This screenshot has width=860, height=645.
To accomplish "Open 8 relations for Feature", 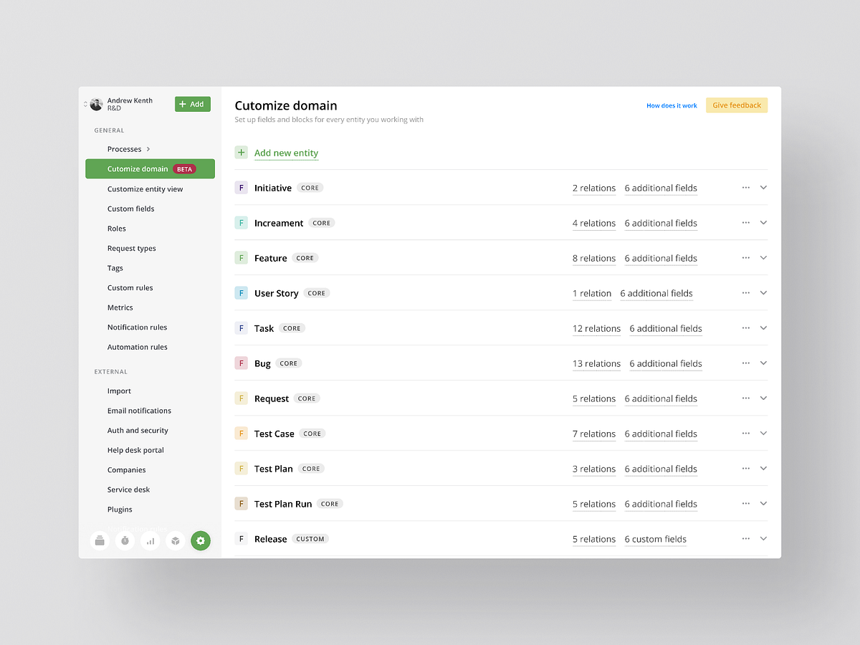I will [594, 258].
